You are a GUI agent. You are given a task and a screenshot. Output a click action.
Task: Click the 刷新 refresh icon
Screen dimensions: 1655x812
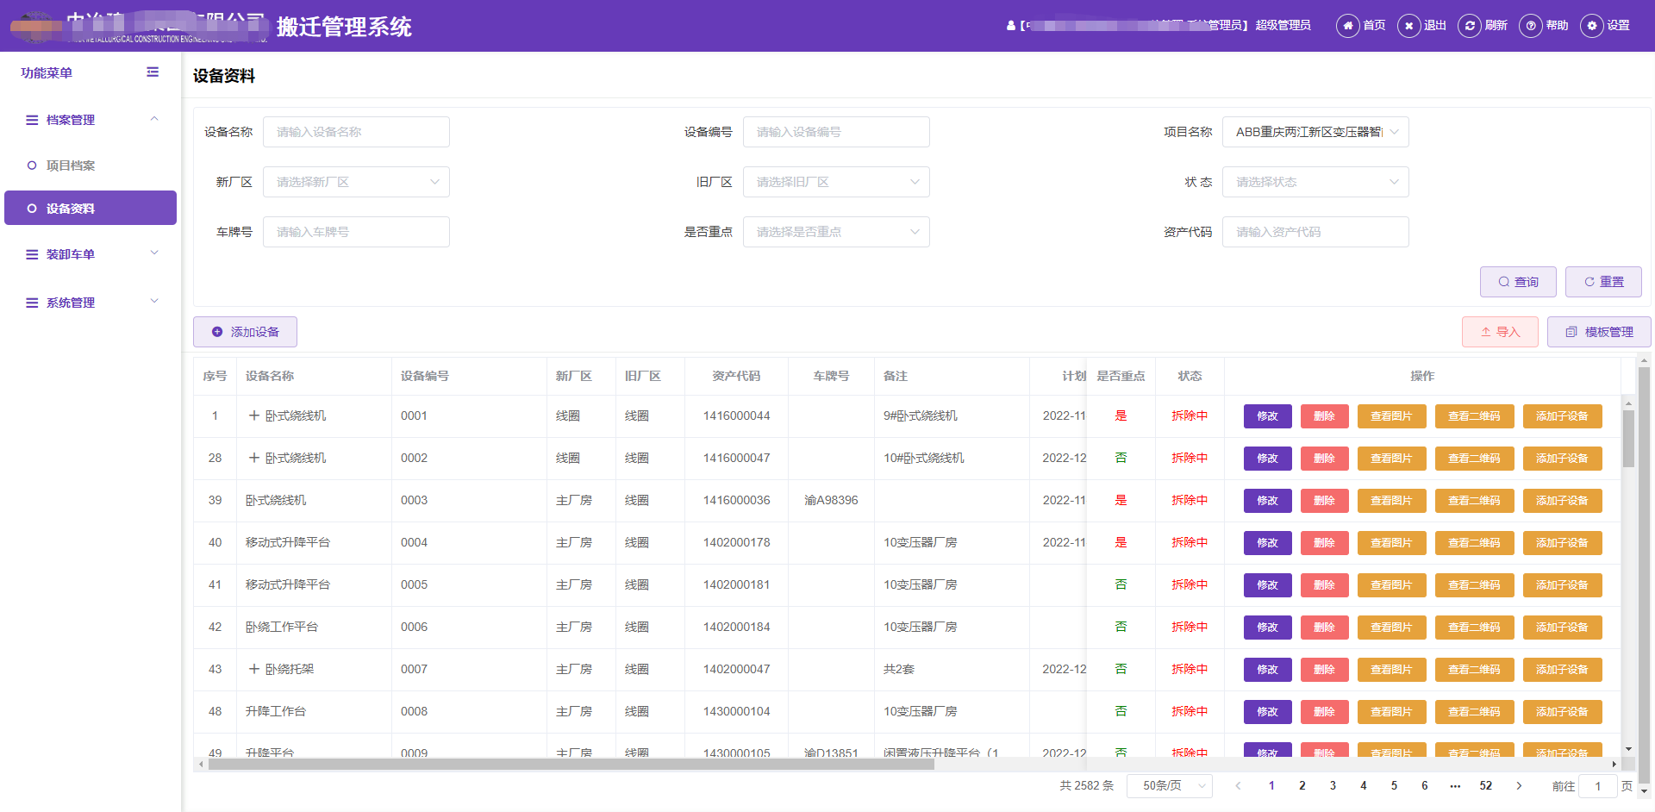click(x=1470, y=26)
